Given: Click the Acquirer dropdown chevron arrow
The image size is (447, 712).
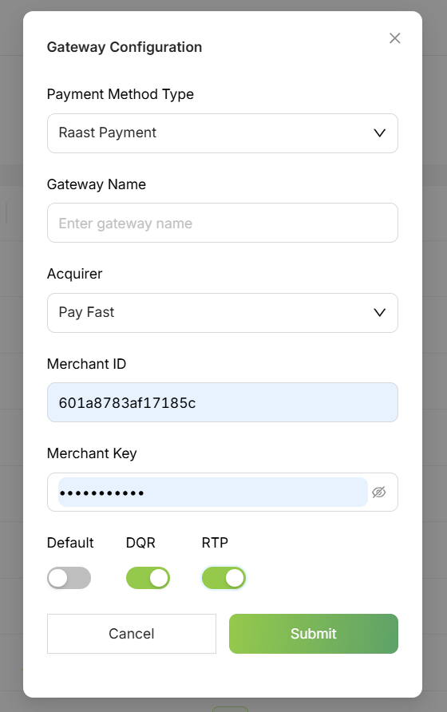Looking at the screenshot, I should pos(379,312).
